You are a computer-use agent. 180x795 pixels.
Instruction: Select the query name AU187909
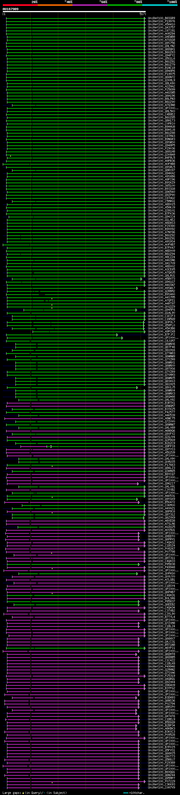[x=10, y=9]
